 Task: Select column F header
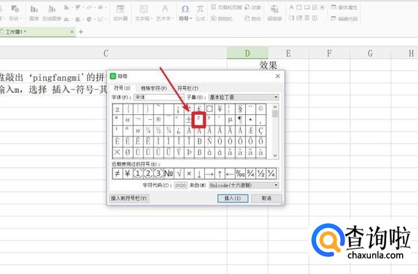click(x=329, y=53)
